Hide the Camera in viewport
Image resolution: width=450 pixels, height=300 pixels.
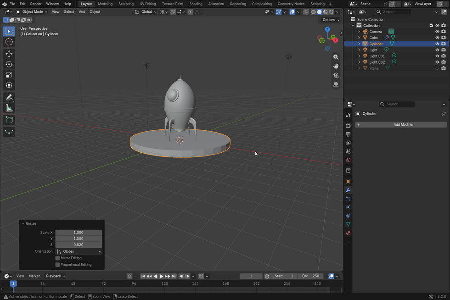point(437,32)
